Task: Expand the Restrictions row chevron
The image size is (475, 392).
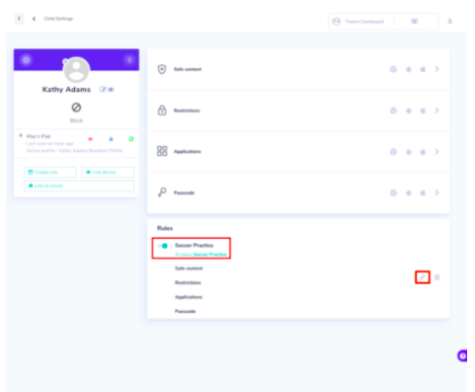Action: 436,111
